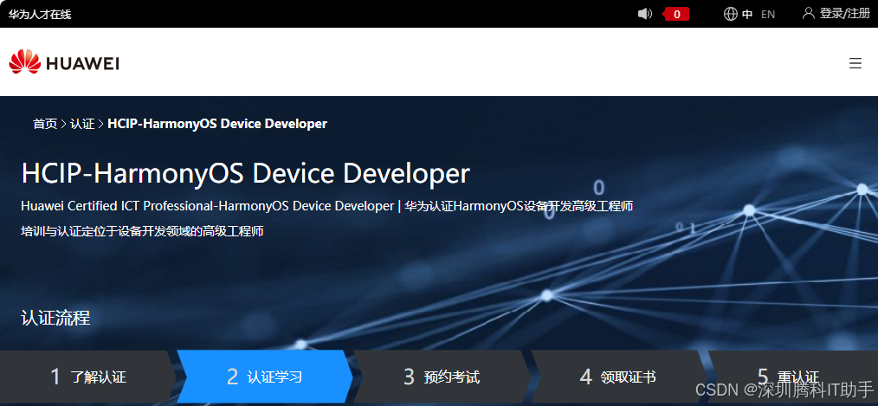Go to 认证 breadcrumb
Screen dimensions: 878x406
(82, 124)
